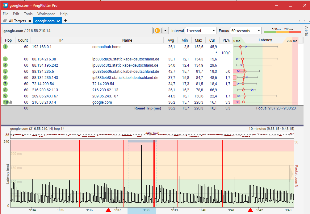This screenshot has width=310, height=214.
Task: Click the Name column header
Action: pos(127,40)
